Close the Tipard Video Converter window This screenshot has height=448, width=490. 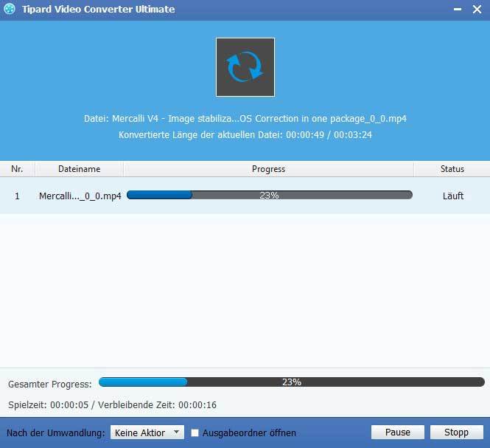coord(477,10)
